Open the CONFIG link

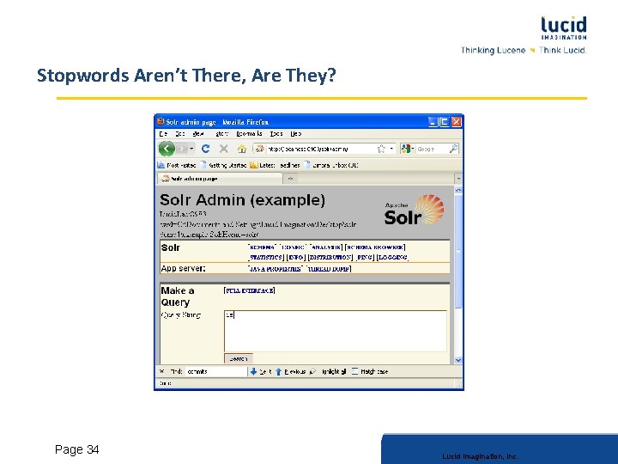(x=293, y=247)
